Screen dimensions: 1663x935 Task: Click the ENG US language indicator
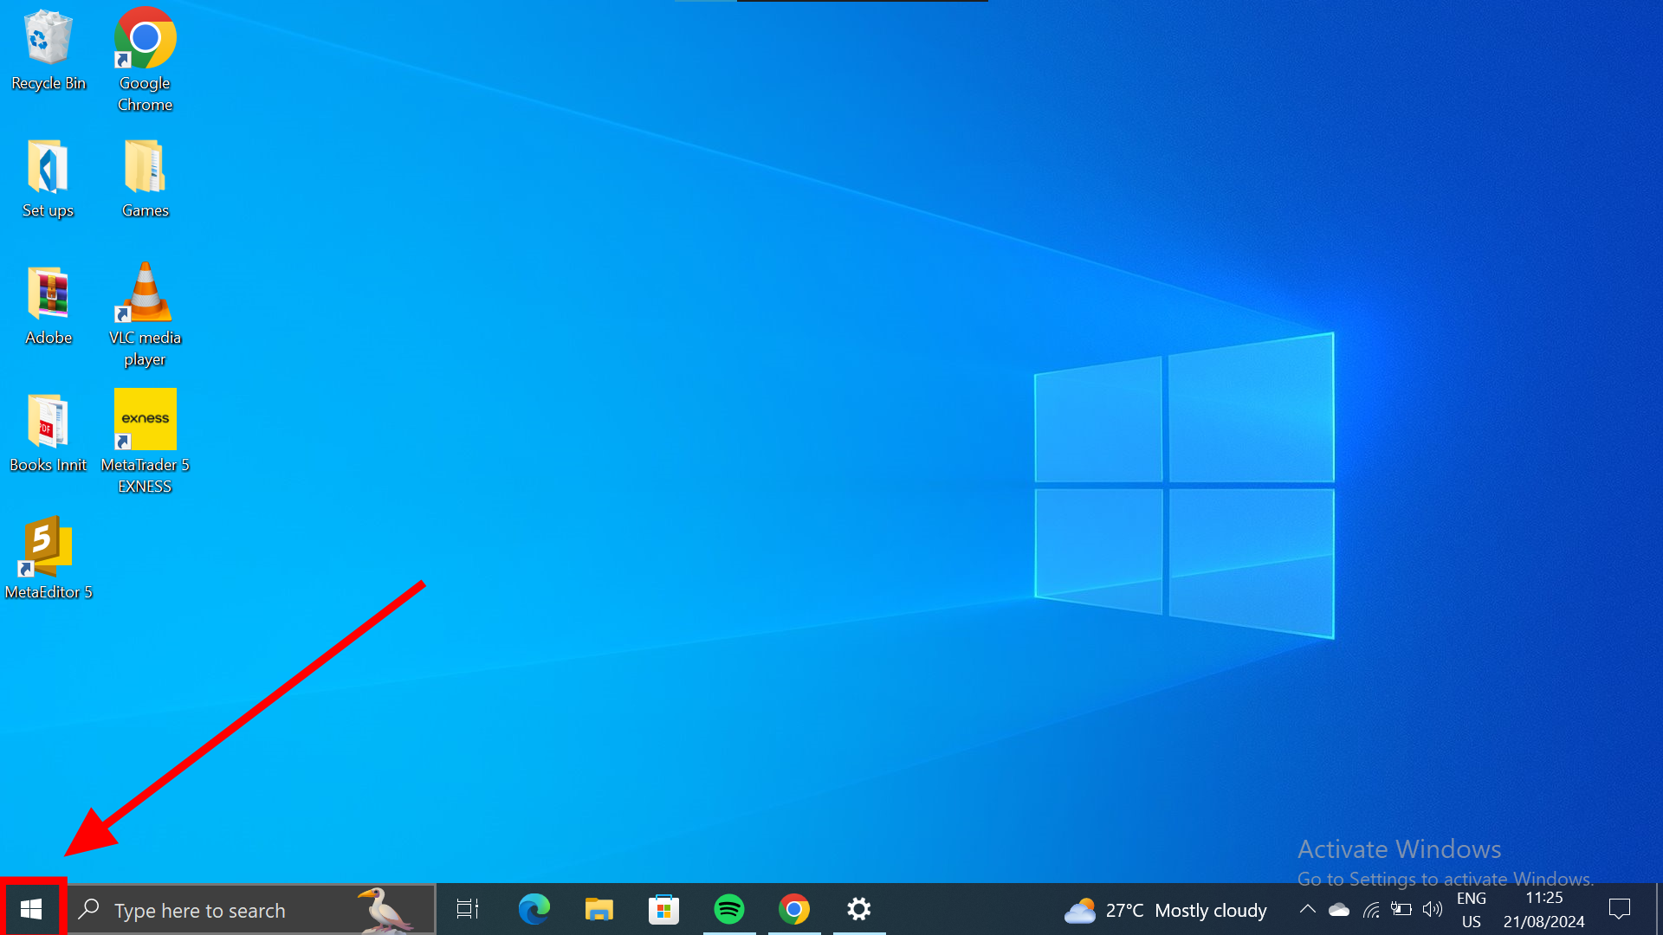(x=1471, y=910)
